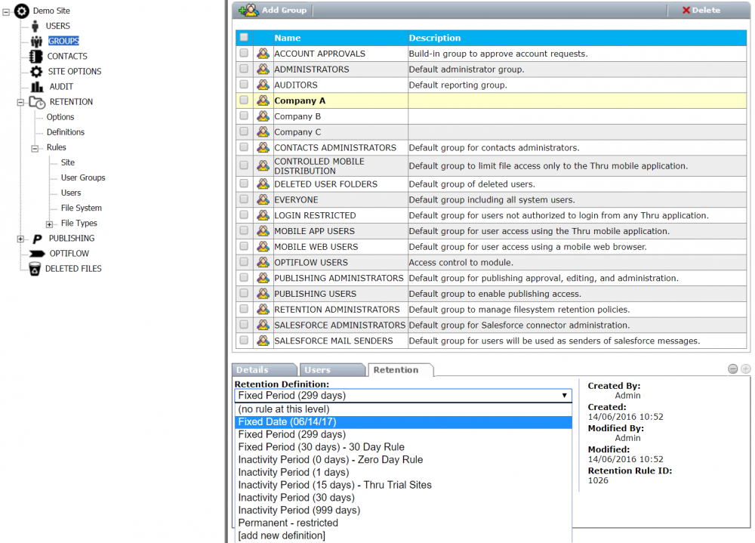Tick the checkbox next to Company B
755x543 pixels.
[244, 116]
